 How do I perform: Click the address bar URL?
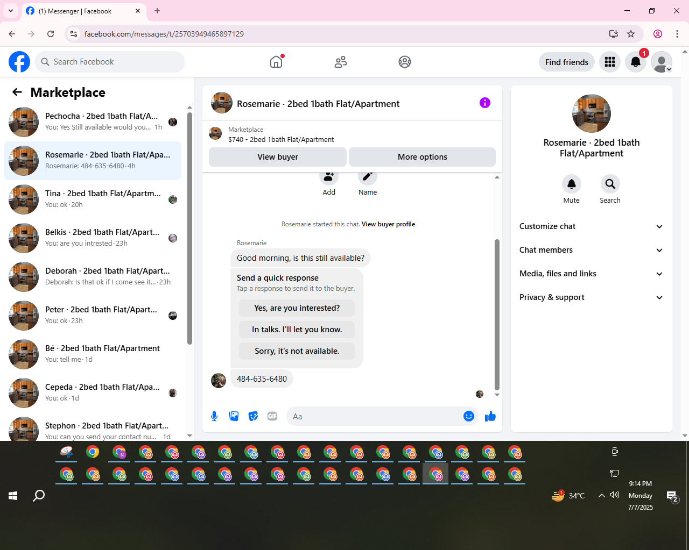(x=164, y=34)
